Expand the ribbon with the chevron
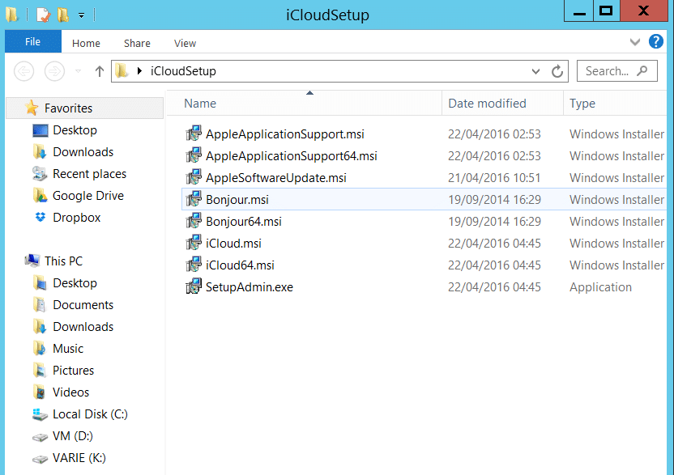The width and height of the screenshot is (674, 475). tap(635, 42)
